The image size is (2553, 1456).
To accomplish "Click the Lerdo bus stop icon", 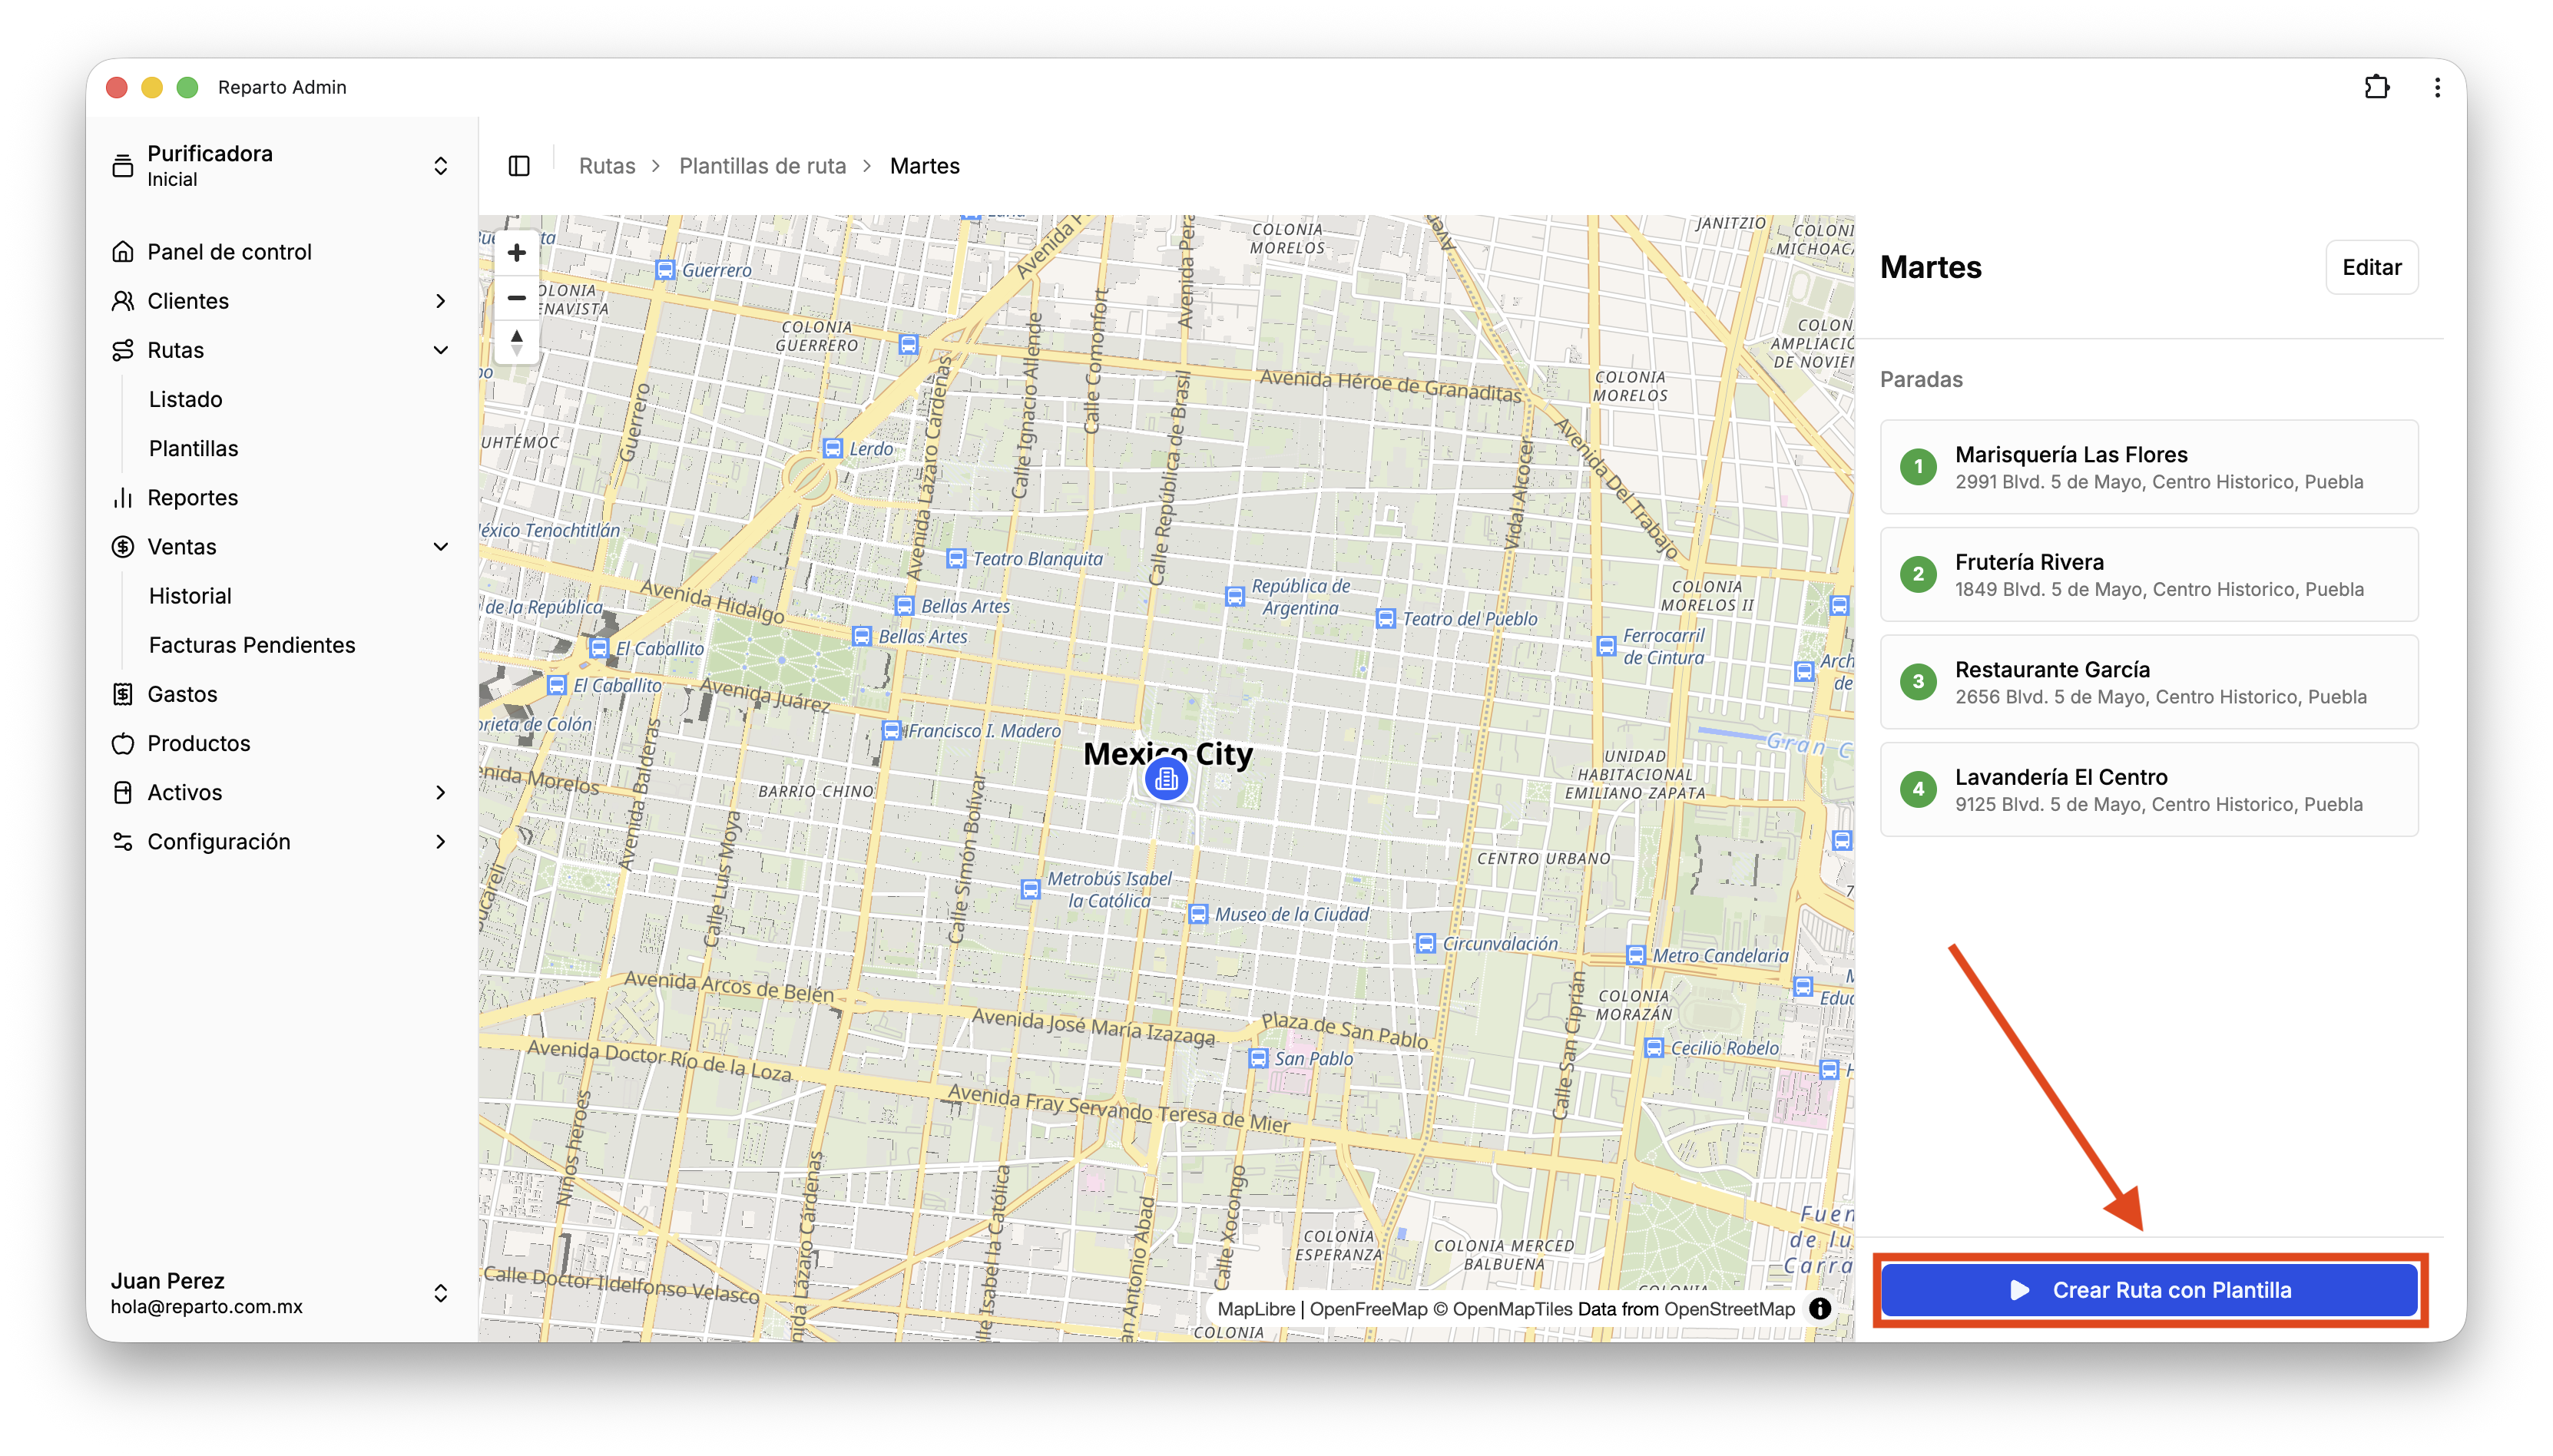I will tap(832, 449).
